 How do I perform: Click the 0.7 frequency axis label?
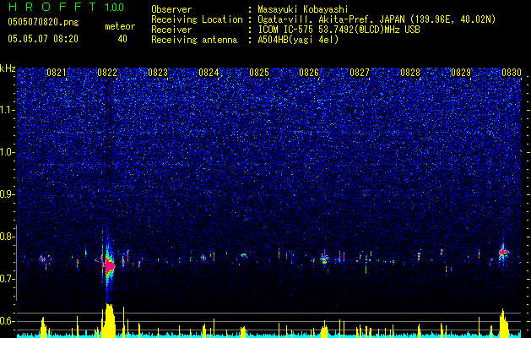coord(7,279)
